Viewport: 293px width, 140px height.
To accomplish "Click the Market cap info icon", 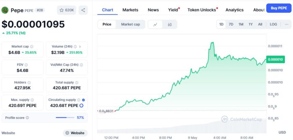I will pyautogui.click(x=32, y=47).
